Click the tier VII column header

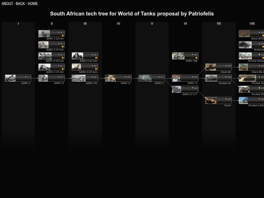219,23
